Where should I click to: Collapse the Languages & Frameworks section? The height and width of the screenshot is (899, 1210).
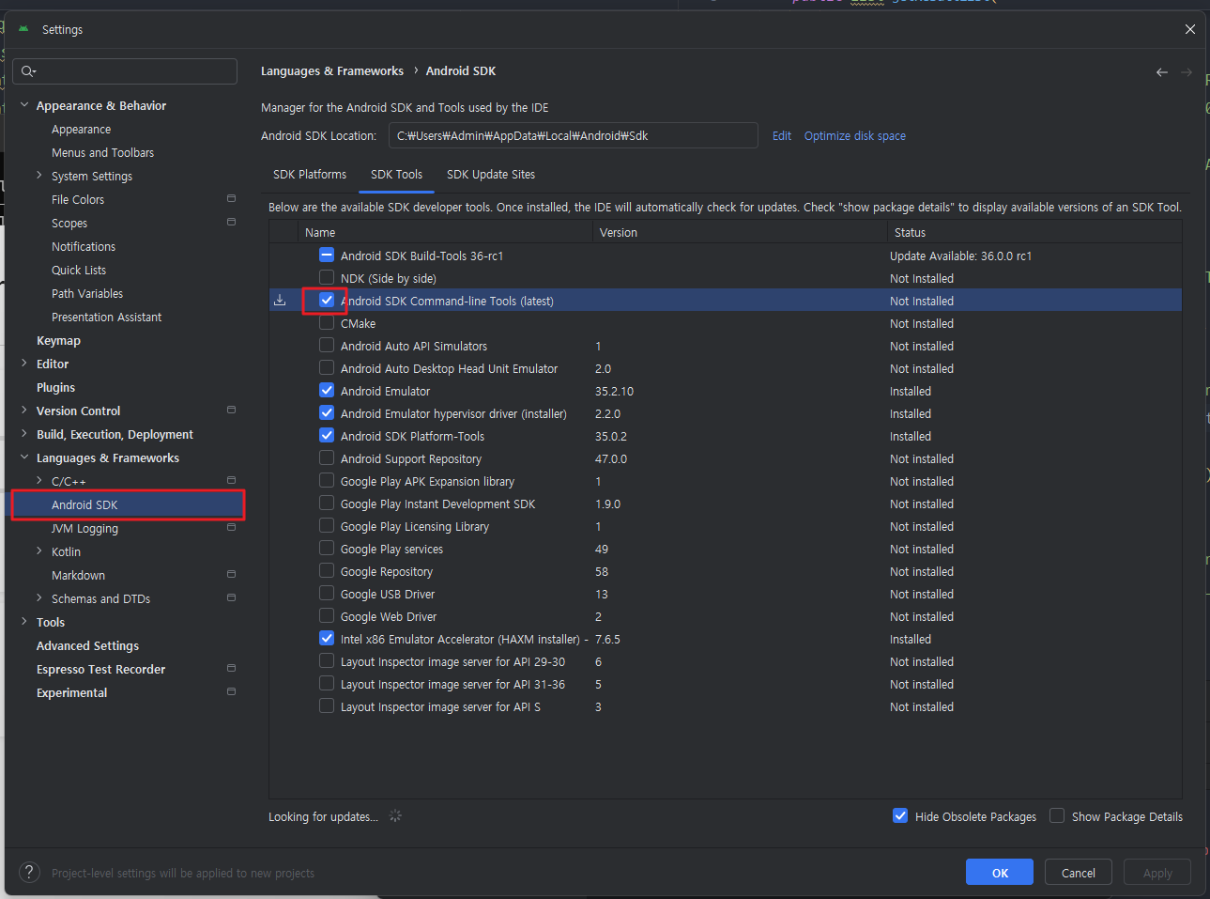point(24,457)
